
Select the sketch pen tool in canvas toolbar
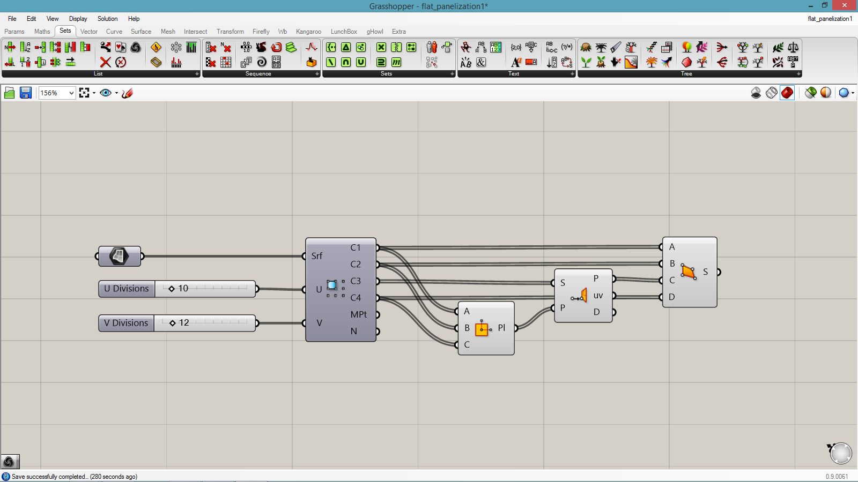127,93
